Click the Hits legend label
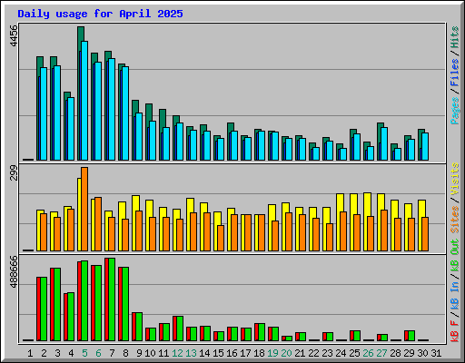Image resolution: width=465 pixels, height=363 pixels. point(455,37)
